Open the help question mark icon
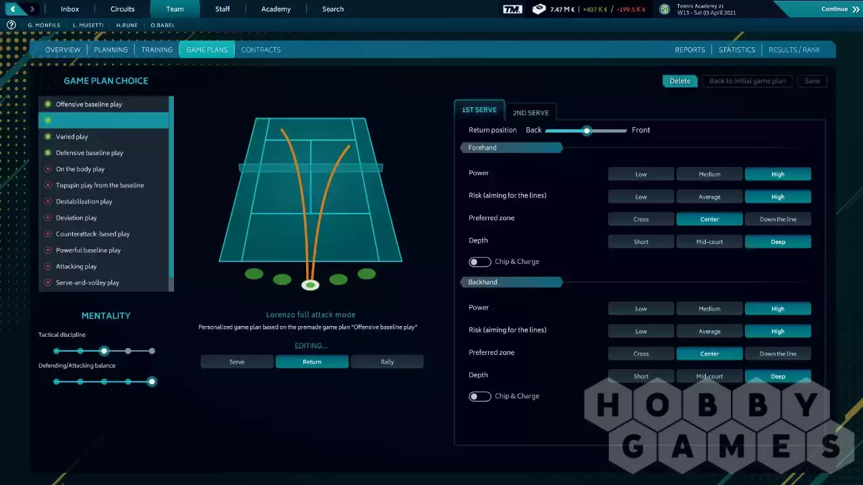This screenshot has width=863, height=485. coord(11,25)
